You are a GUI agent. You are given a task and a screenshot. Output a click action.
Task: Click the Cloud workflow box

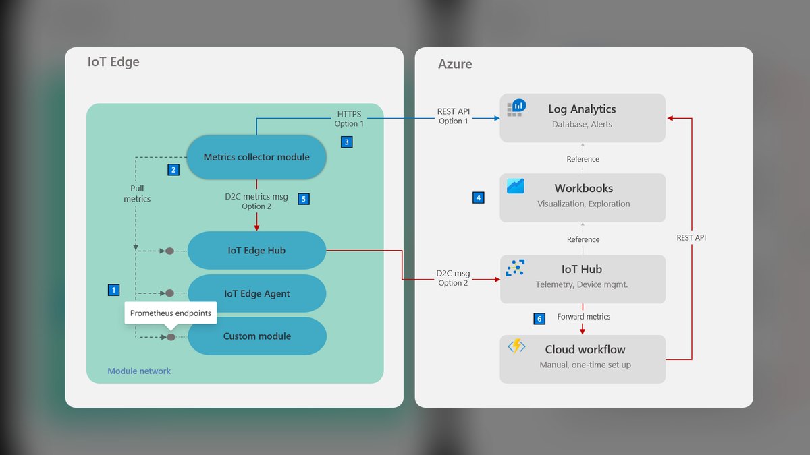[583, 359]
